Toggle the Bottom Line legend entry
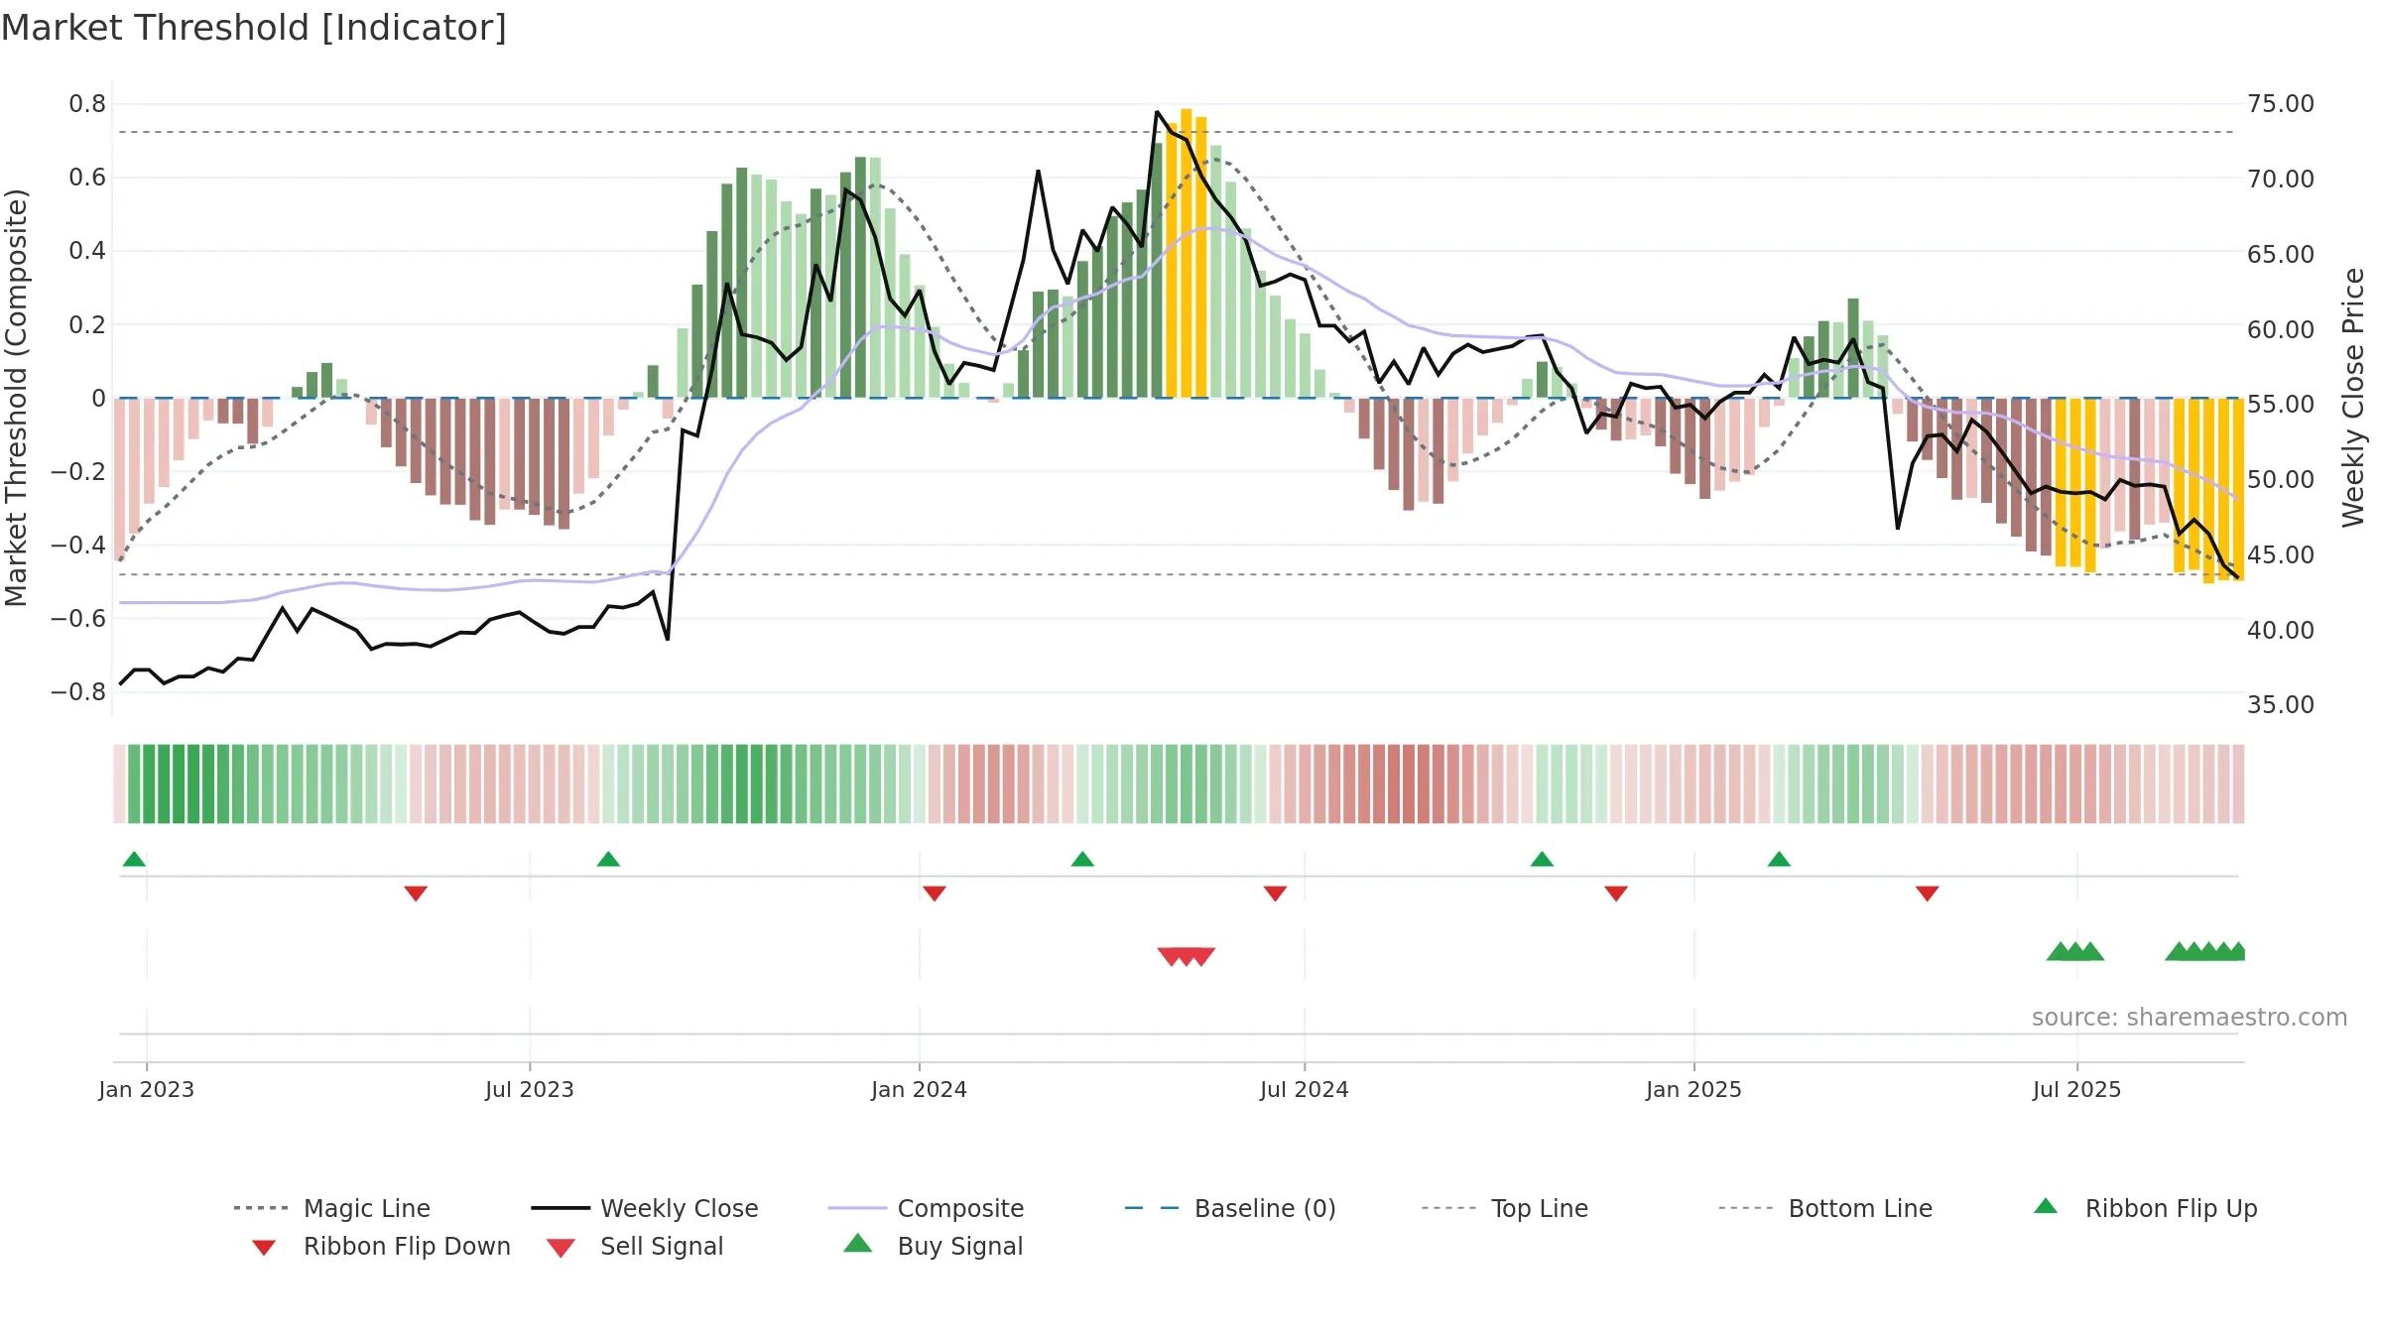Viewport: 2381px width, 1339px height. click(1825, 1208)
